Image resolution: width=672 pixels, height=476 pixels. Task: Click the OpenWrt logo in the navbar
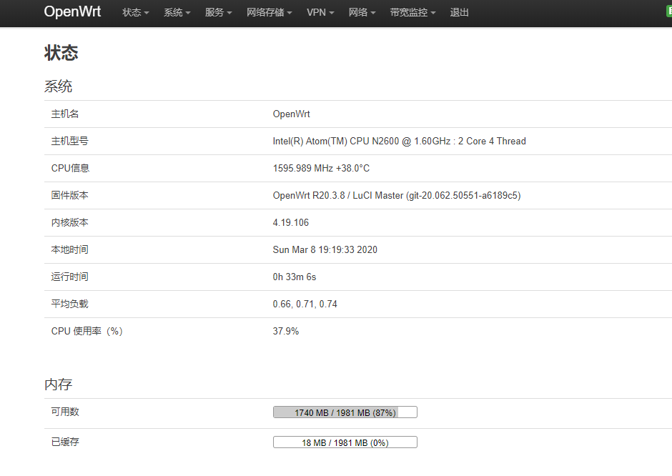tap(72, 12)
